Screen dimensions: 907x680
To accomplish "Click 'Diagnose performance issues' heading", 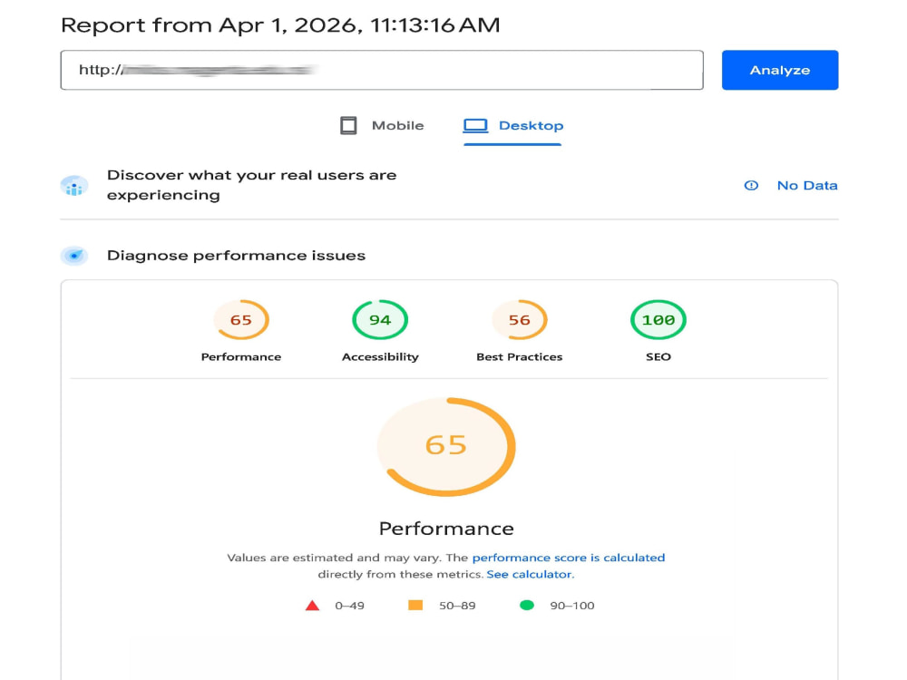I will pyautogui.click(x=236, y=255).
